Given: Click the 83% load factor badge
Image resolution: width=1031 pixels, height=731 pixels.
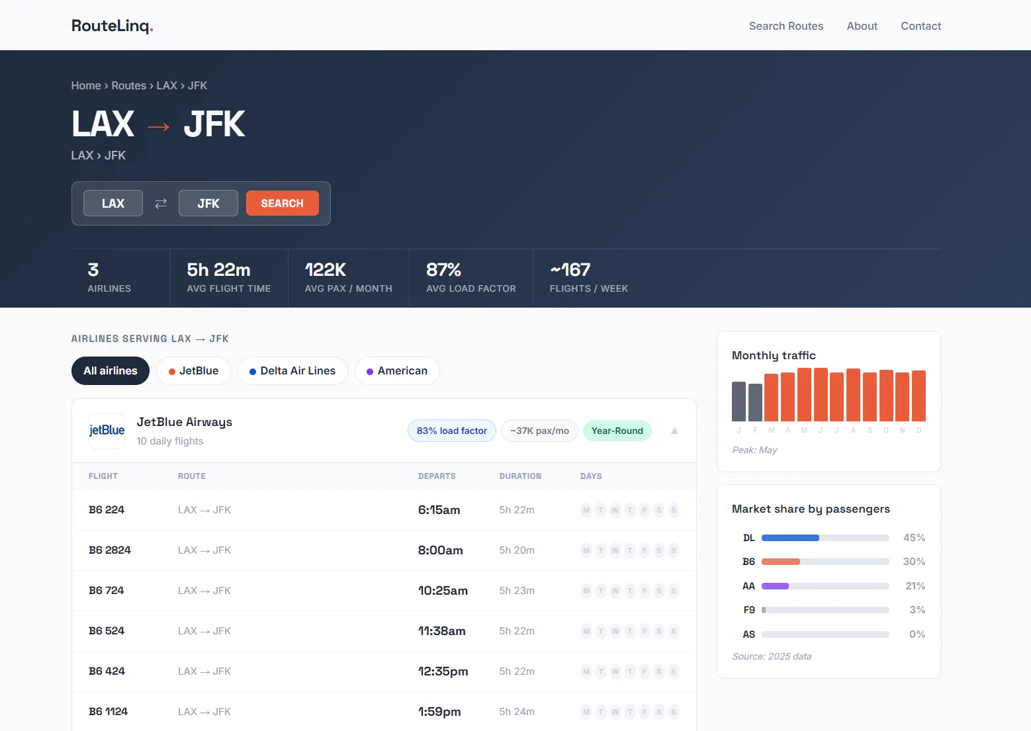Looking at the screenshot, I should pos(452,431).
